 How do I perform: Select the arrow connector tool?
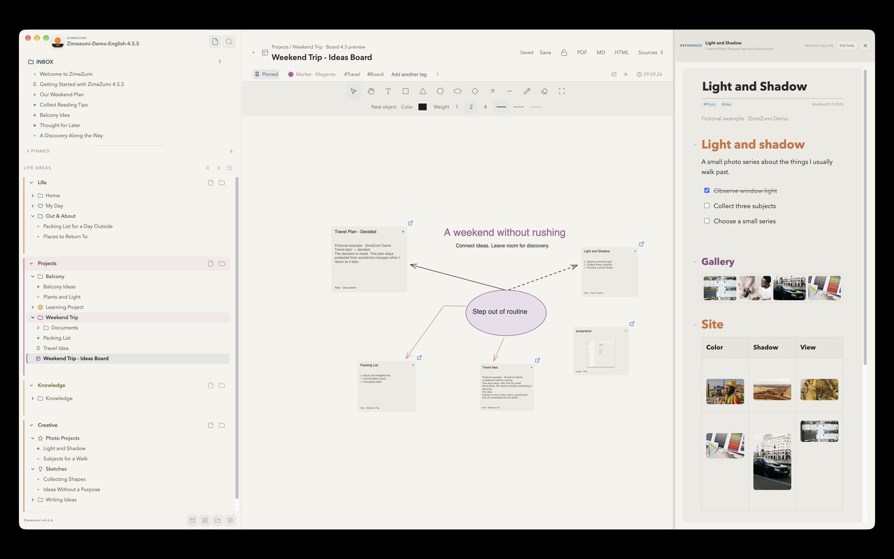click(x=492, y=91)
